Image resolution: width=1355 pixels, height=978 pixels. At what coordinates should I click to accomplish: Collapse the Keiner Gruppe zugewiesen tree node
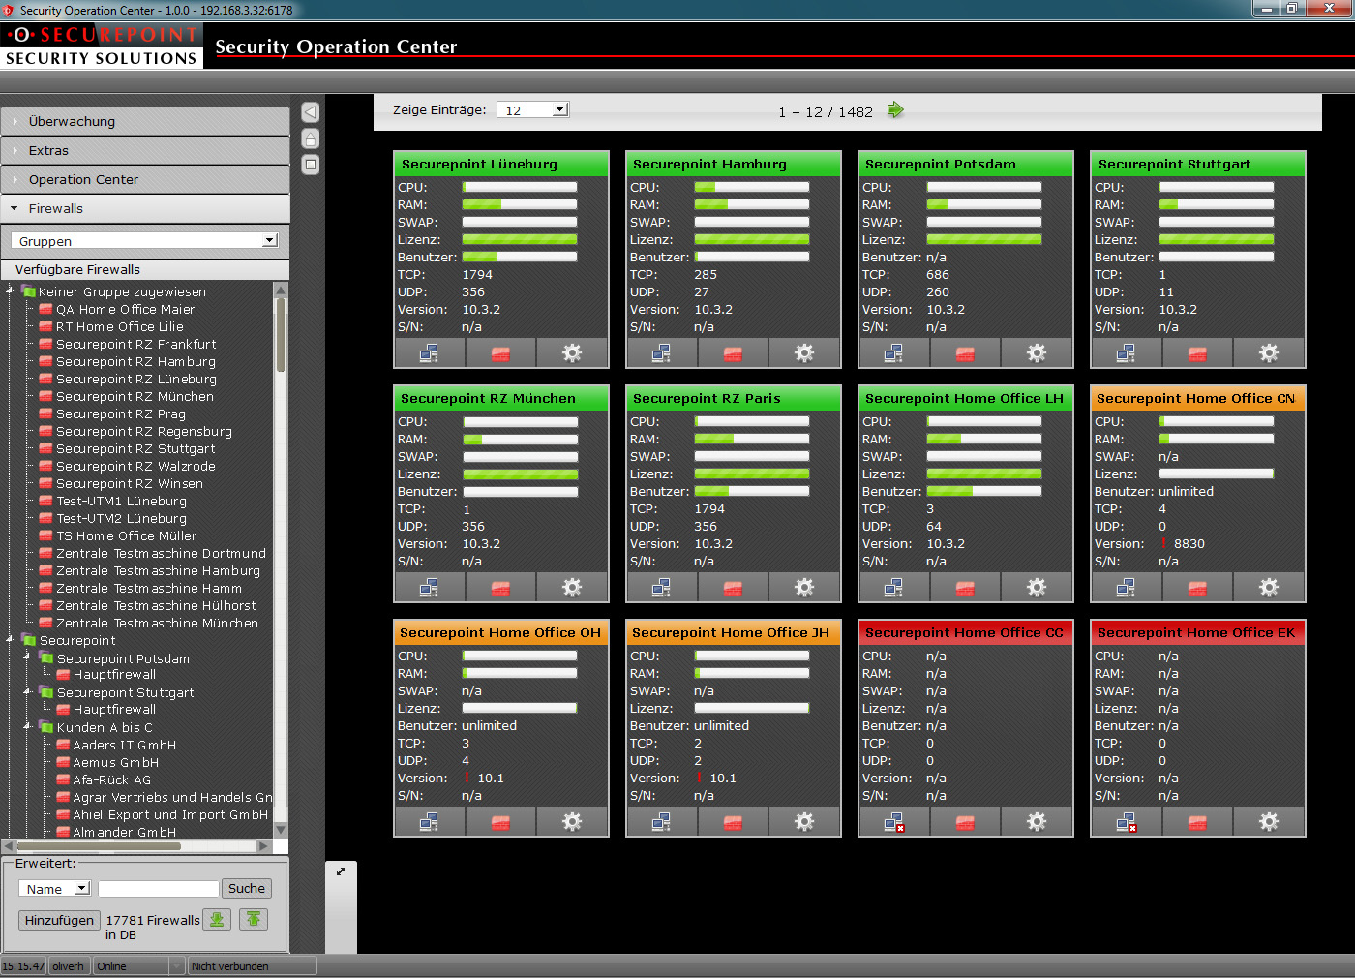tap(10, 290)
